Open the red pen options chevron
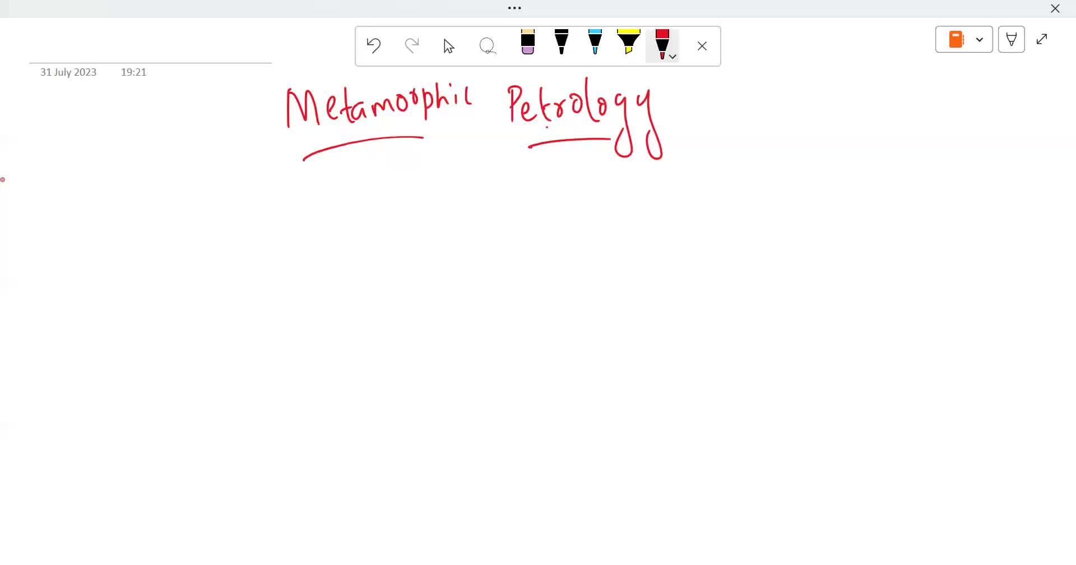This screenshot has height=565, width=1076. (673, 57)
